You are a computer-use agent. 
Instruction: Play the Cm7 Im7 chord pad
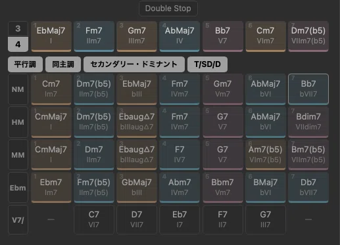51,89
